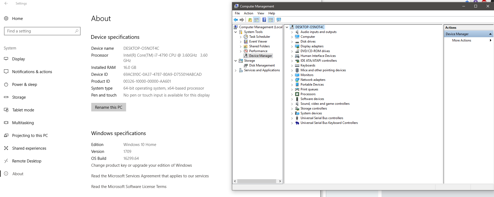Viewport: 494px width, 197px height.
Task: Click the Home gear icon in Settings
Action: click(x=6, y=18)
